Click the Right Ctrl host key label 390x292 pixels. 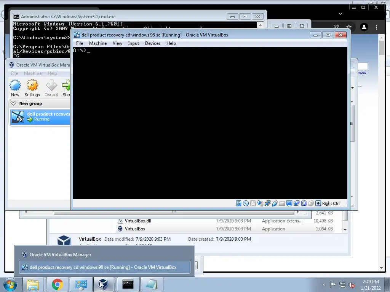(x=331, y=203)
